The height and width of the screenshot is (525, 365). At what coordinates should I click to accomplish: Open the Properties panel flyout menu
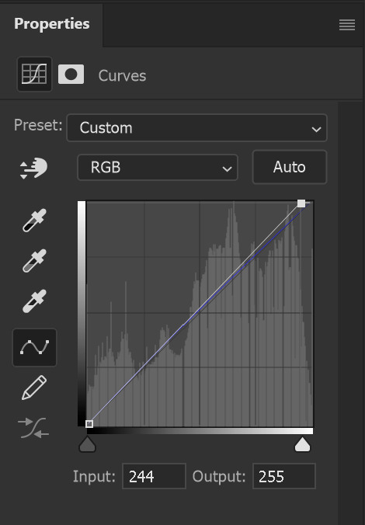347,25
